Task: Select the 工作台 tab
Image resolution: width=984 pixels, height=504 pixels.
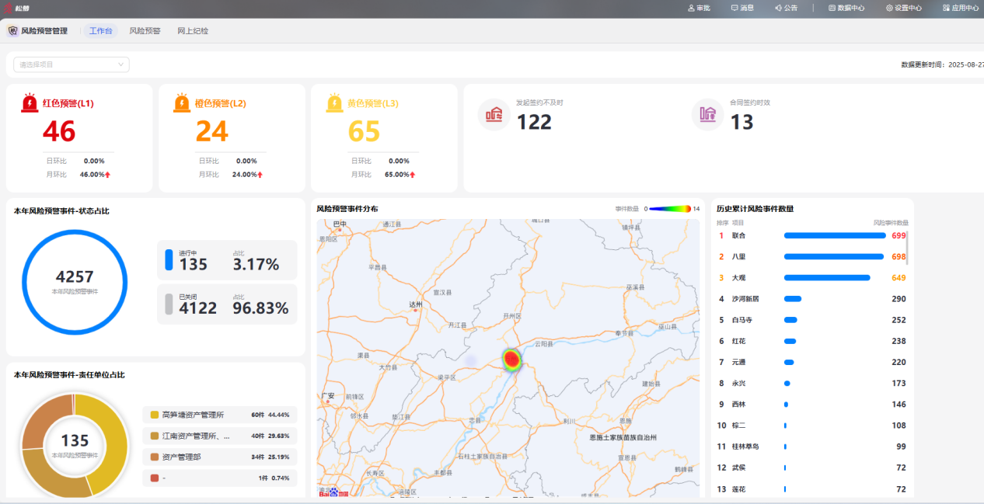Action: (x=100, y=31)
